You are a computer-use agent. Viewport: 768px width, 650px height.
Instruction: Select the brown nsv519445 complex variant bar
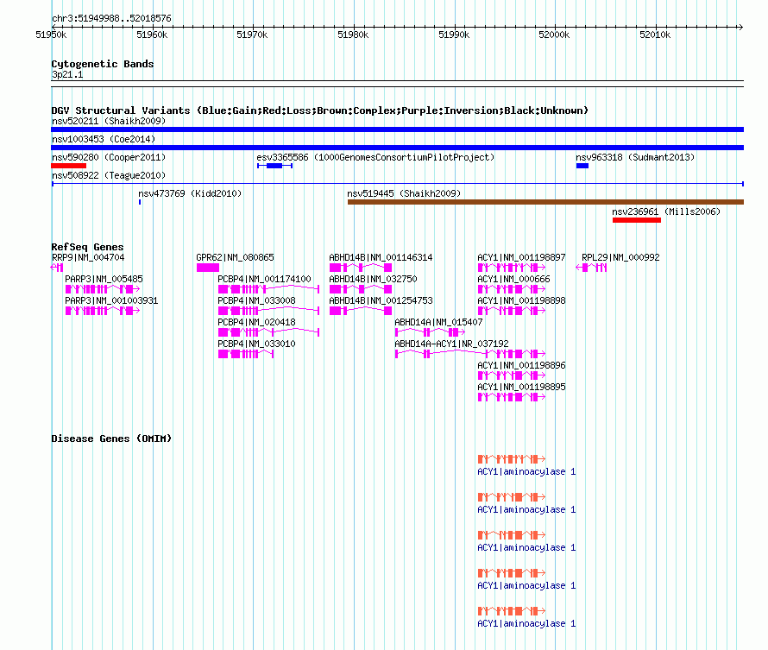(545, 202)
